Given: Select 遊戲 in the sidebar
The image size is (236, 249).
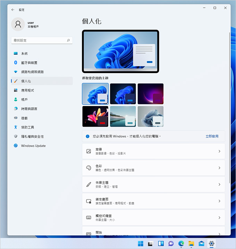Looking at the screenshot, I should pos(42,118).
